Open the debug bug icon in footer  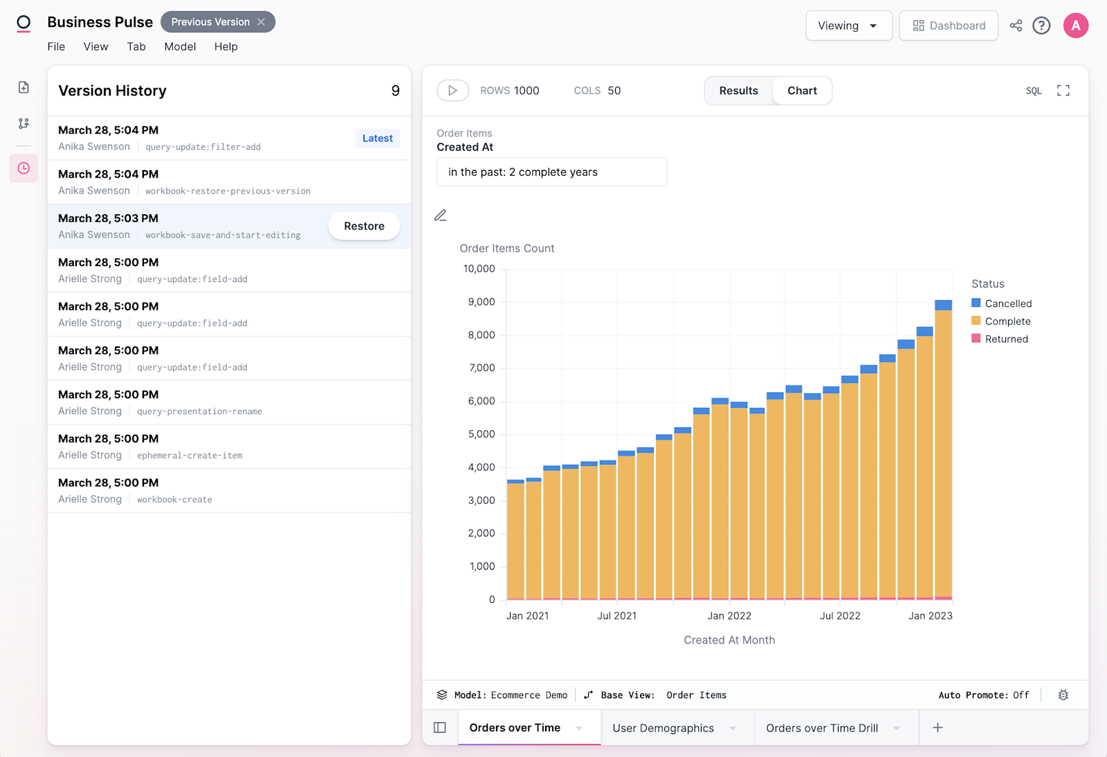1063,695
